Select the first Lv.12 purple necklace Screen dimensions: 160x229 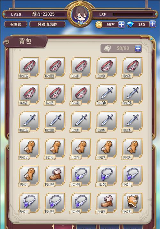point(80,176)
